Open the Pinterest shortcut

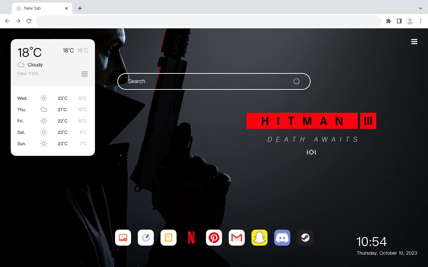tap(214, 238)
